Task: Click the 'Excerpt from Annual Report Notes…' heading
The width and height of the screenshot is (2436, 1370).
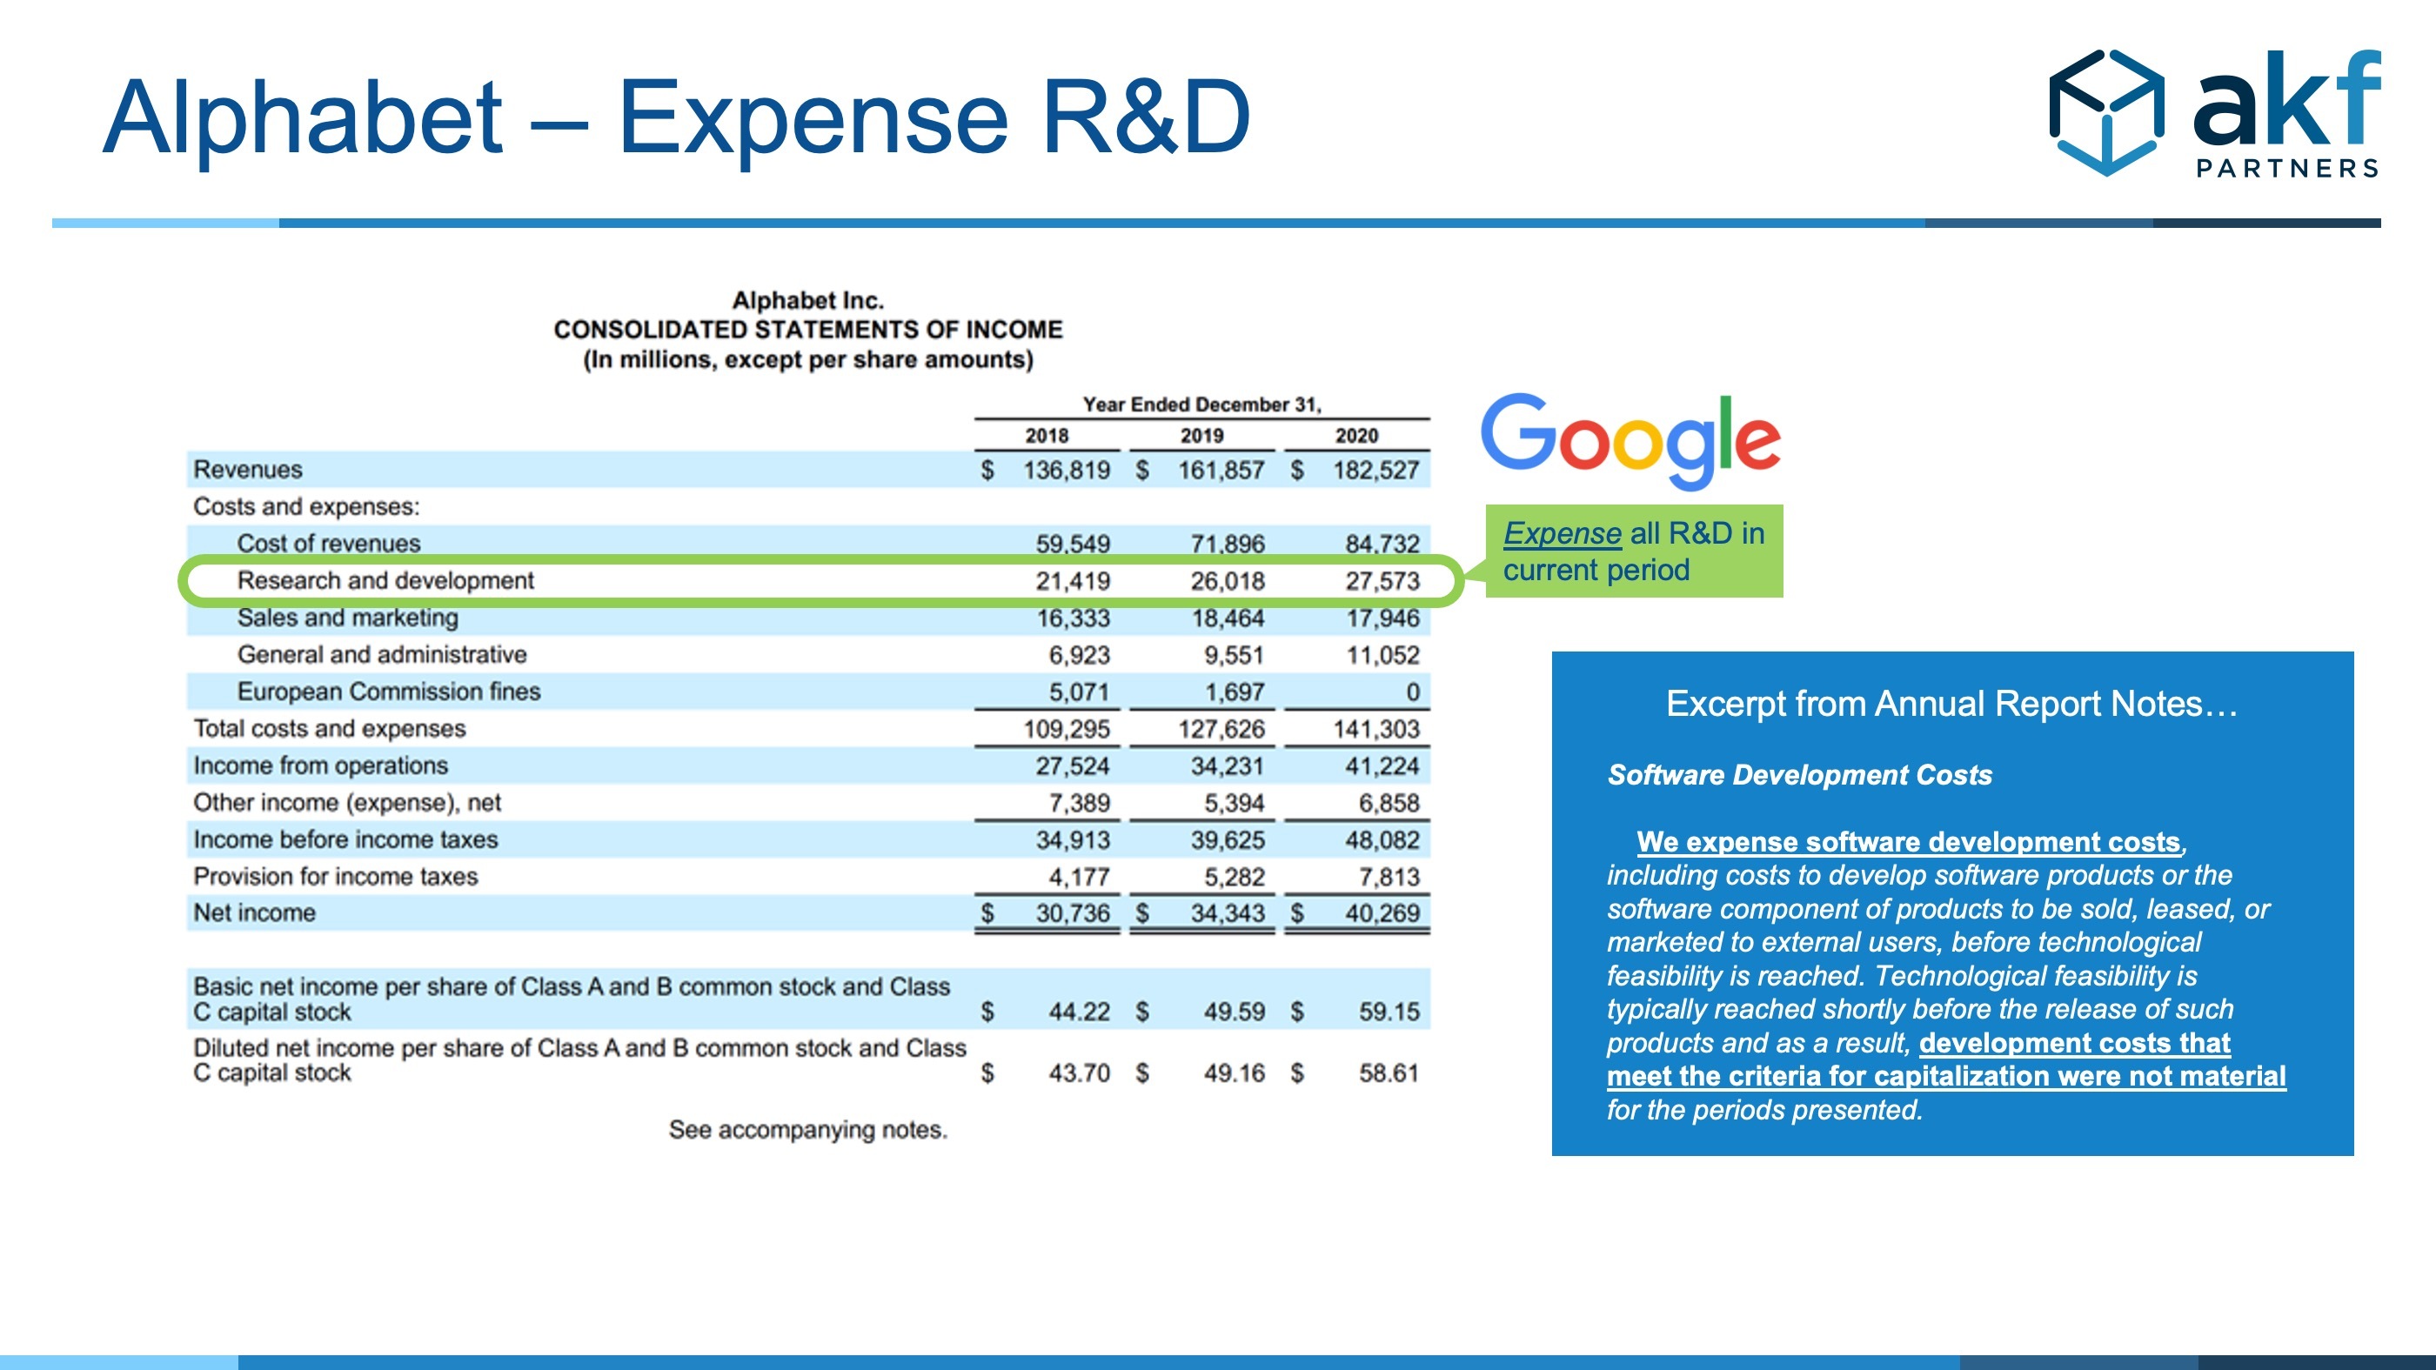Action: 1951,704
